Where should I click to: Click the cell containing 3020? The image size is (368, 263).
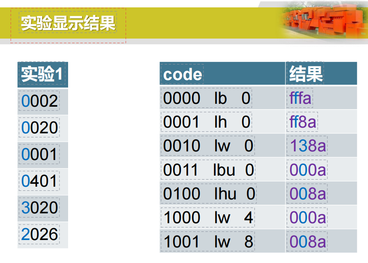39,208
